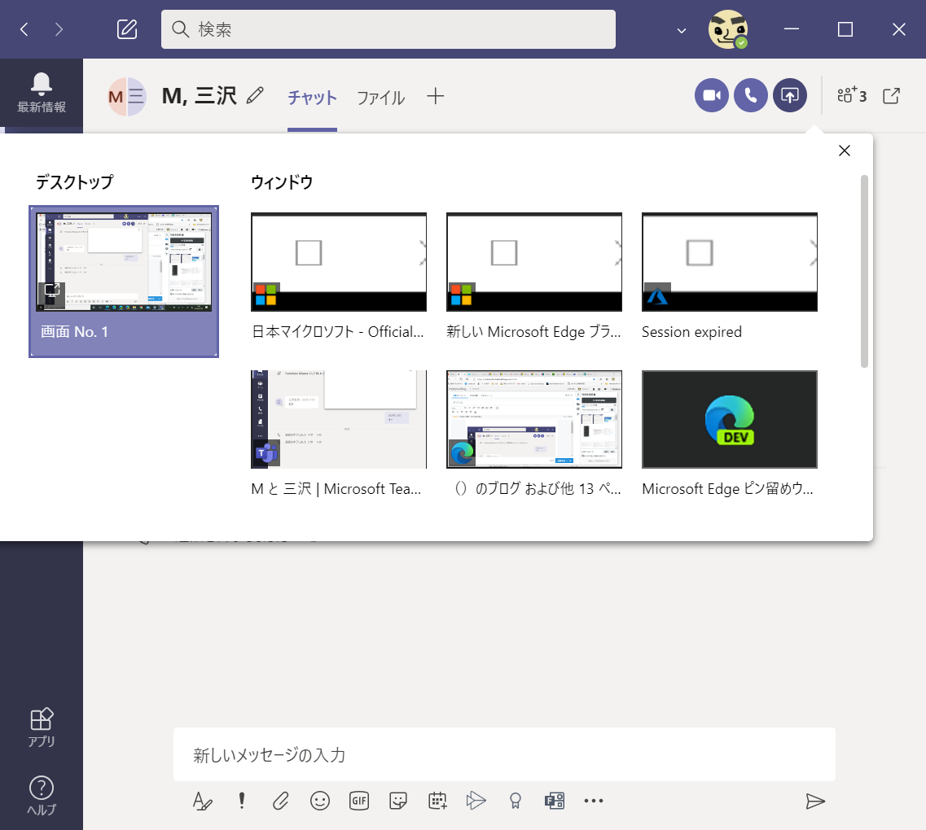This screenshot has width=926, height=830.
Task: Share the Session expired window
Action: point(730,277)
